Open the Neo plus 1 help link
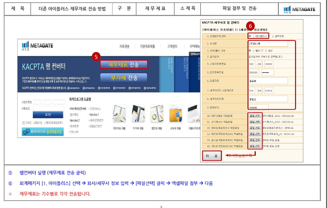The image size is (327, 208). (x=94, y=114)
